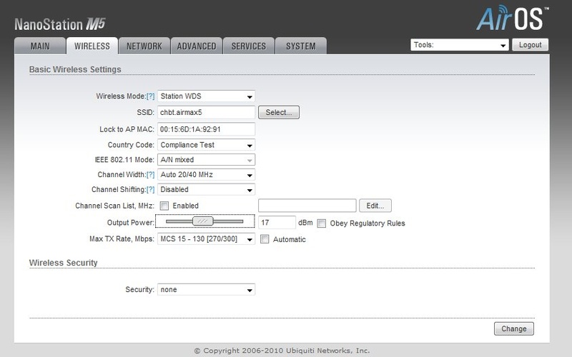Screen dimensions: 572x357
Task: Switch to the WIRELESS tab
Action: pos(92,46)
